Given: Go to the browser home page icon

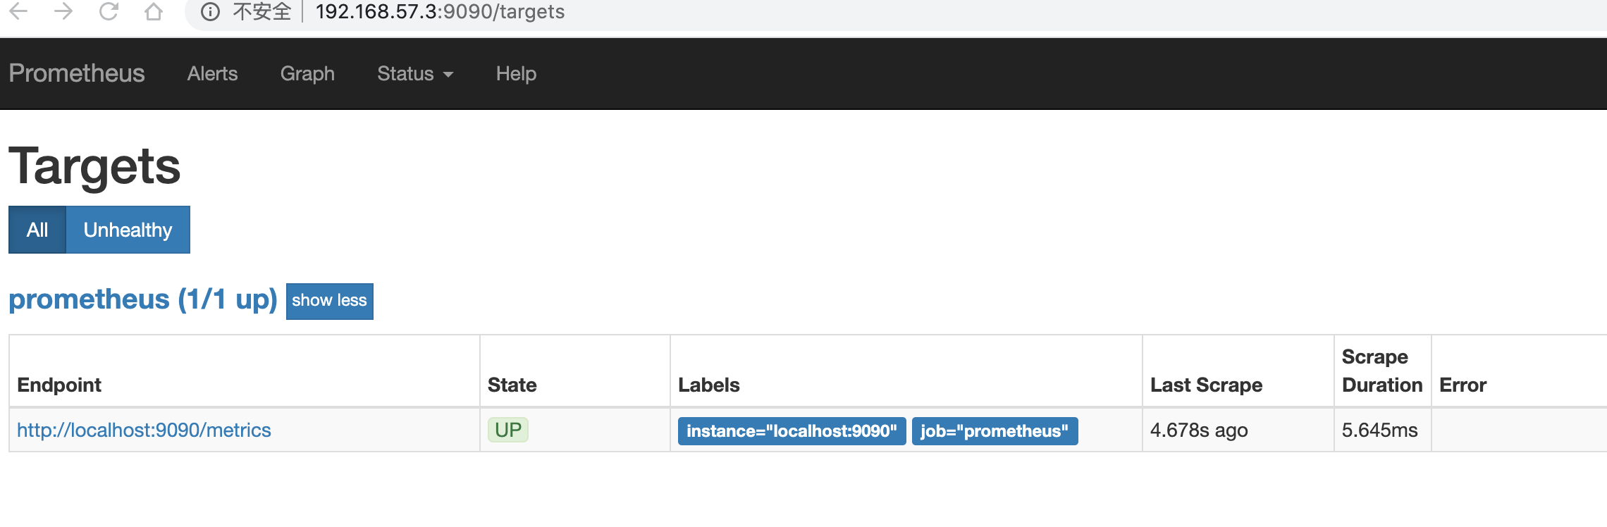Looking at the screenshot, I should coord(154,11).
